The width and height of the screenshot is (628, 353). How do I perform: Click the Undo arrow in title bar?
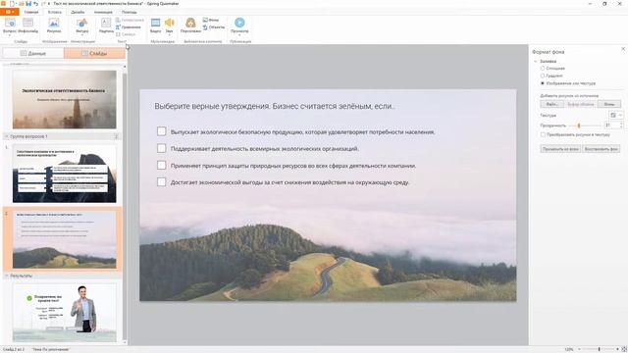click(35, 4)
